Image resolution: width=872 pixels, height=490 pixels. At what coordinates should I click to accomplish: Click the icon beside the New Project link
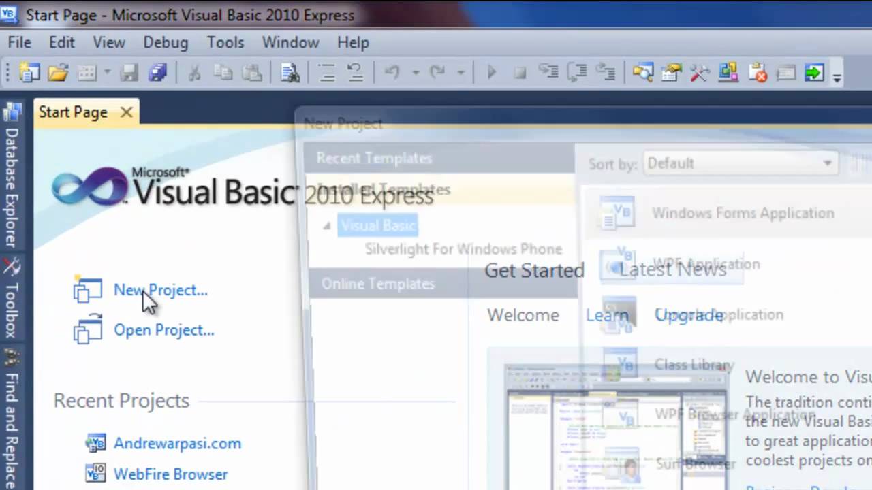coord(87,291)
